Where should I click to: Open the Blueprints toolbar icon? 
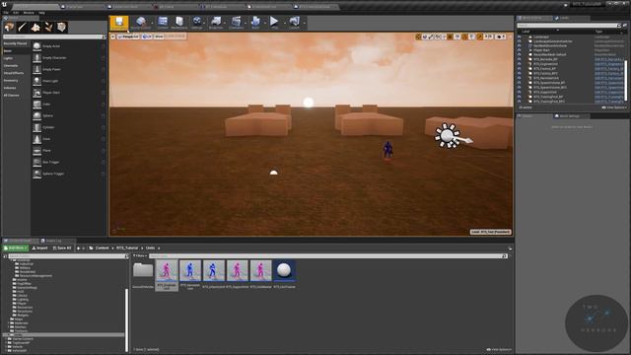216,23
